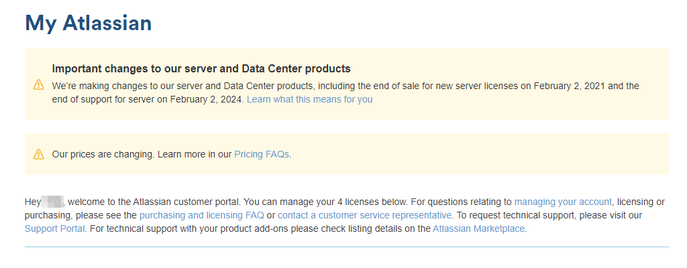Go to the Support Portal link
The width and height of the screenshot is (687, 268).
pos(54,228)
